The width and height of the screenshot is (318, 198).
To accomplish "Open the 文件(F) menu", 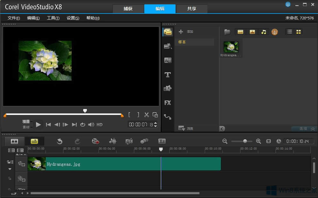I will (x=14, y=18).
